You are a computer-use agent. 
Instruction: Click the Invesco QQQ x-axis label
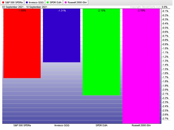(x=62, y=125)
